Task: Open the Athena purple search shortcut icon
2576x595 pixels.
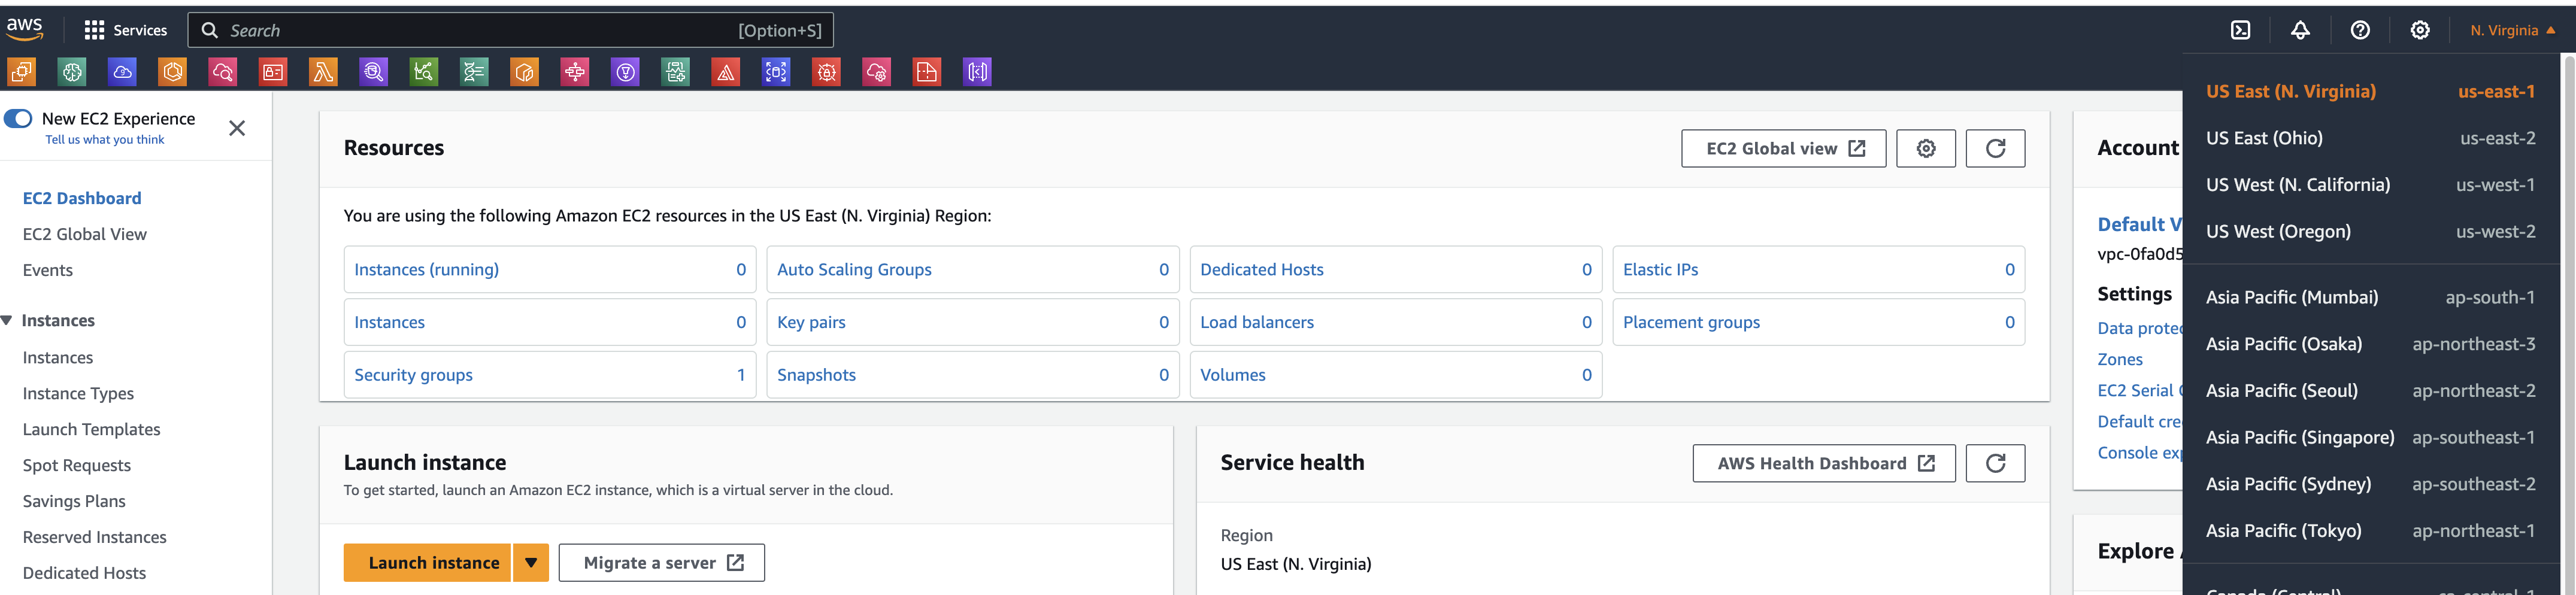Action: pos(374,72)
